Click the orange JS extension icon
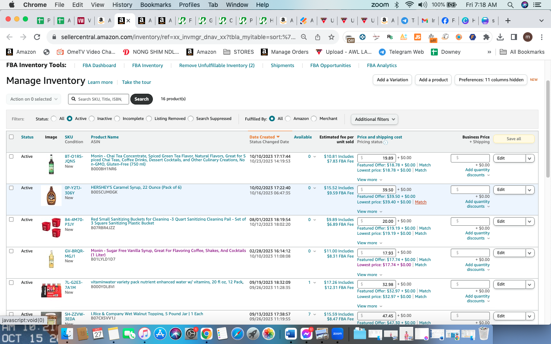This screenshot has width=551, height=344. (x=417, y=37)
